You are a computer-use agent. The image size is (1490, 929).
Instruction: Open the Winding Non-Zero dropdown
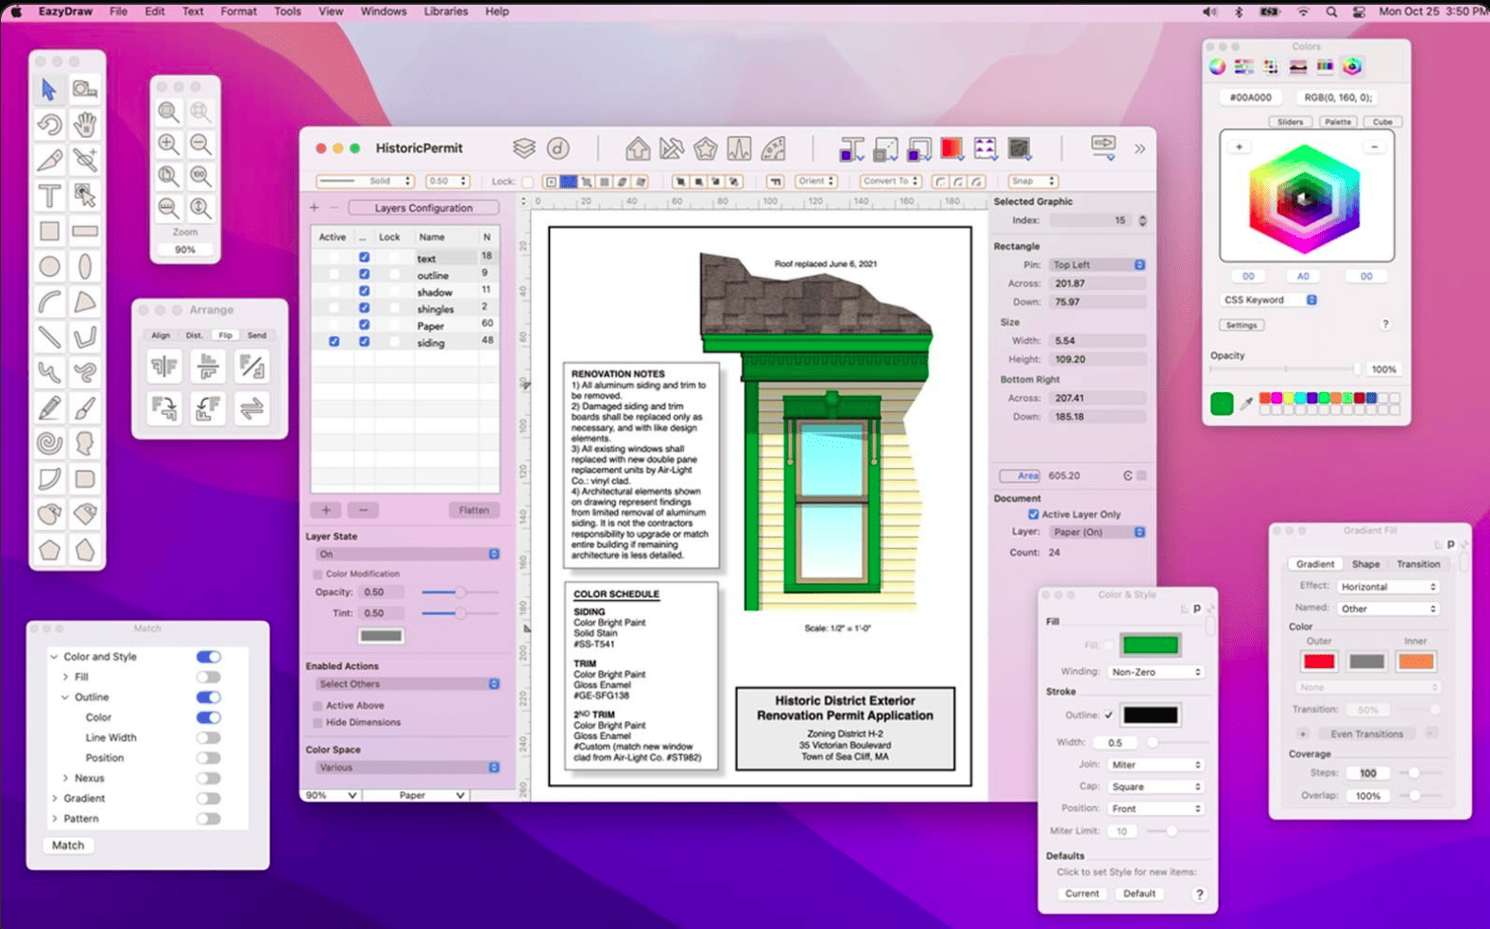pos(1156,672)
